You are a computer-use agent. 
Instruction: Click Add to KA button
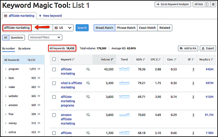[188, 48]
